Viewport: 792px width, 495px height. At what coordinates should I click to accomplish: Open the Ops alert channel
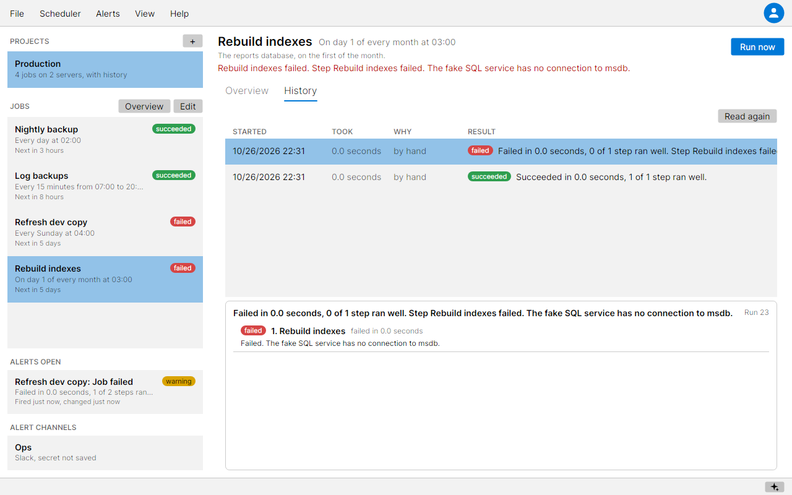pos(105,453)
